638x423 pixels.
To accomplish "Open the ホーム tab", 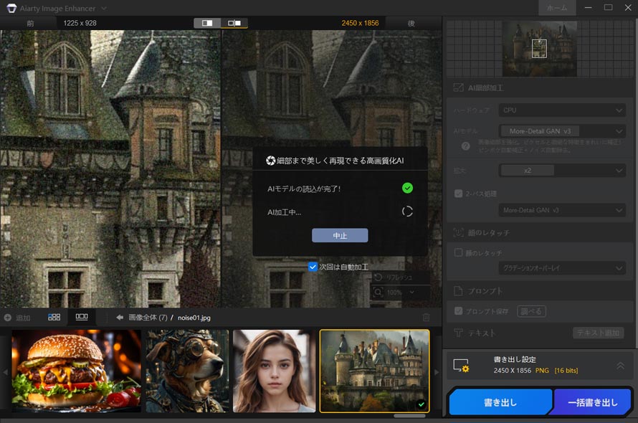I will pos(556,8).
